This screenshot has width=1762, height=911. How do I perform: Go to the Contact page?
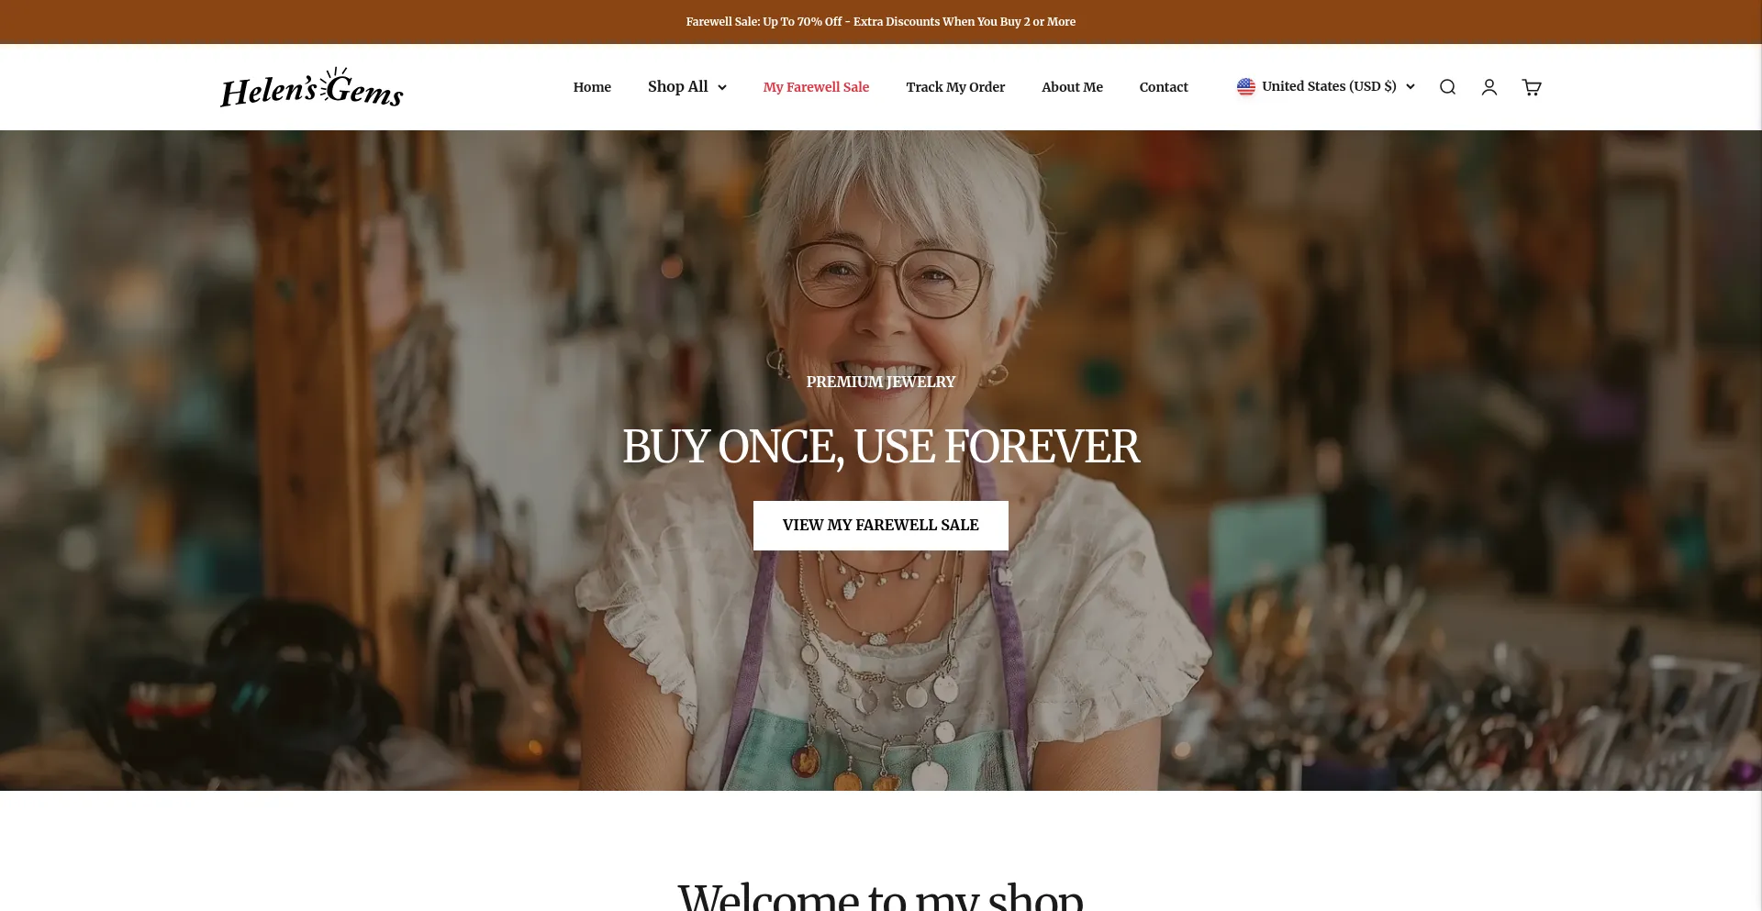pos(1164,87)
